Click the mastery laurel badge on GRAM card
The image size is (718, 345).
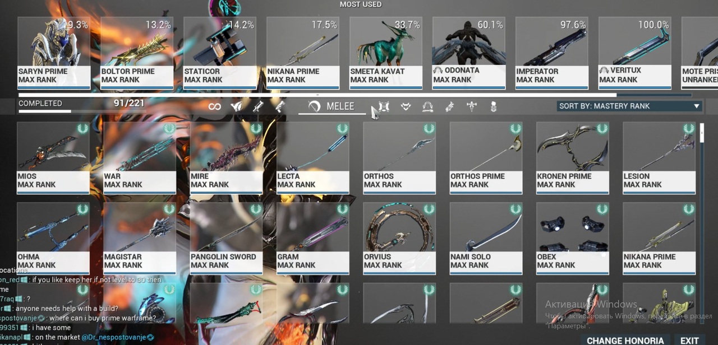[x=343, y=209]
